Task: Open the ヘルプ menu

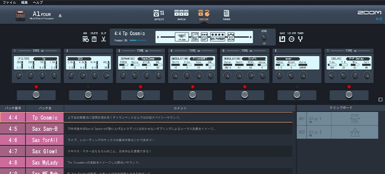Action: [x=38, y=2]
